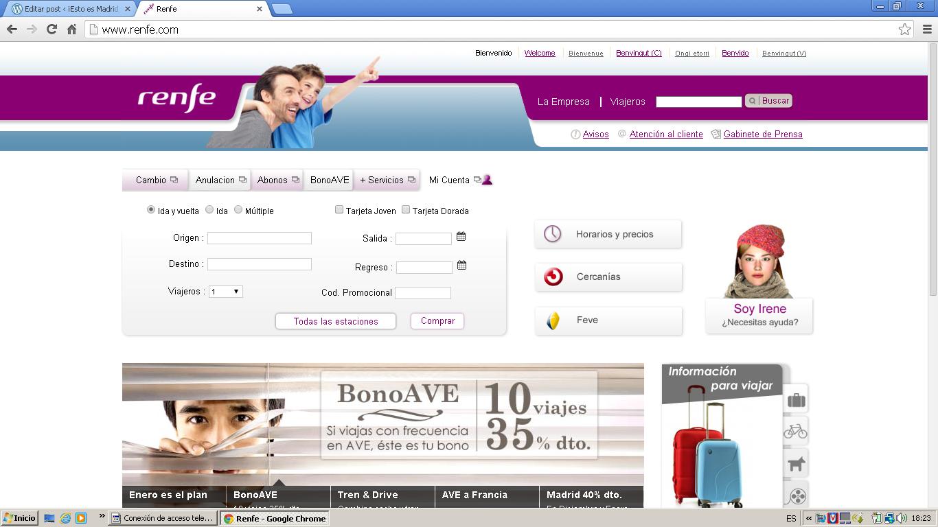Click Todas las estaciones button

pos(336,321)
